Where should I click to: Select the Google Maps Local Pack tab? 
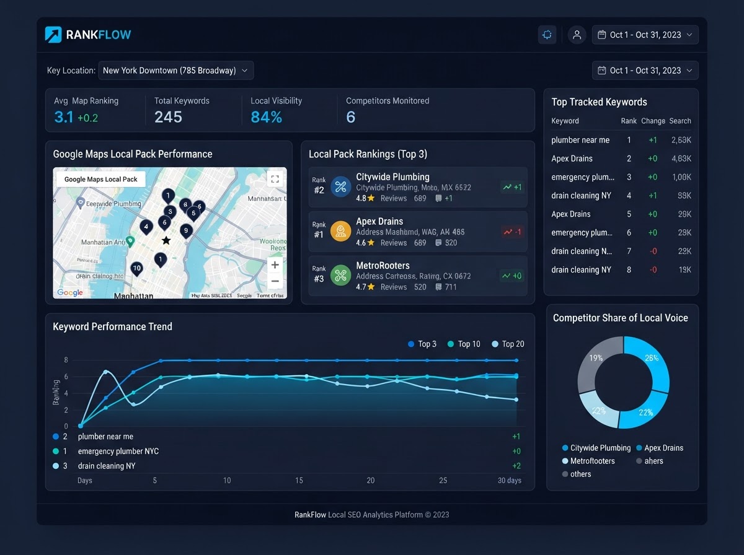101,179
